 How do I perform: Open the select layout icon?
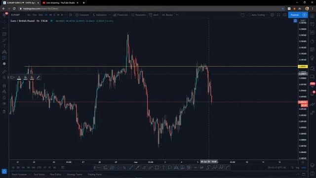(242, 15)
